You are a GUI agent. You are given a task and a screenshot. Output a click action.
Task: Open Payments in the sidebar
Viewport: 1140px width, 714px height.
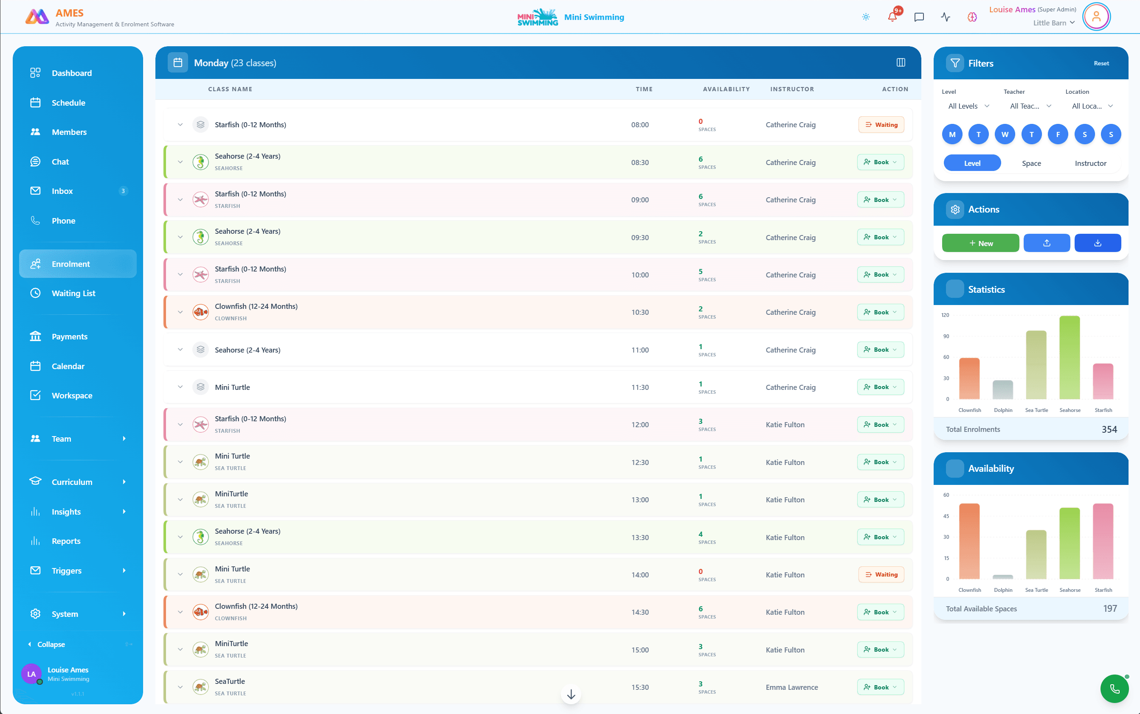[x=78, y=336]
